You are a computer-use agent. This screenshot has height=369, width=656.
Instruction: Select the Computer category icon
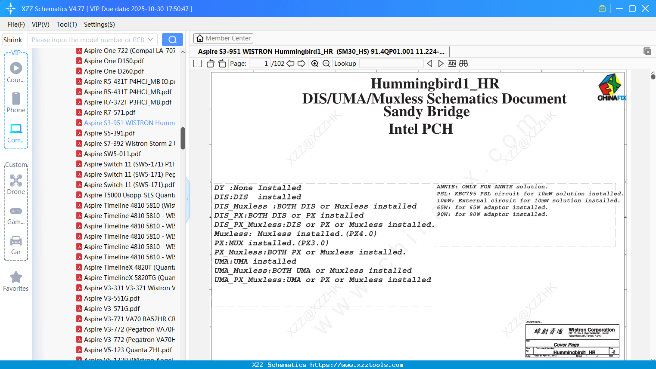point(16,133)
